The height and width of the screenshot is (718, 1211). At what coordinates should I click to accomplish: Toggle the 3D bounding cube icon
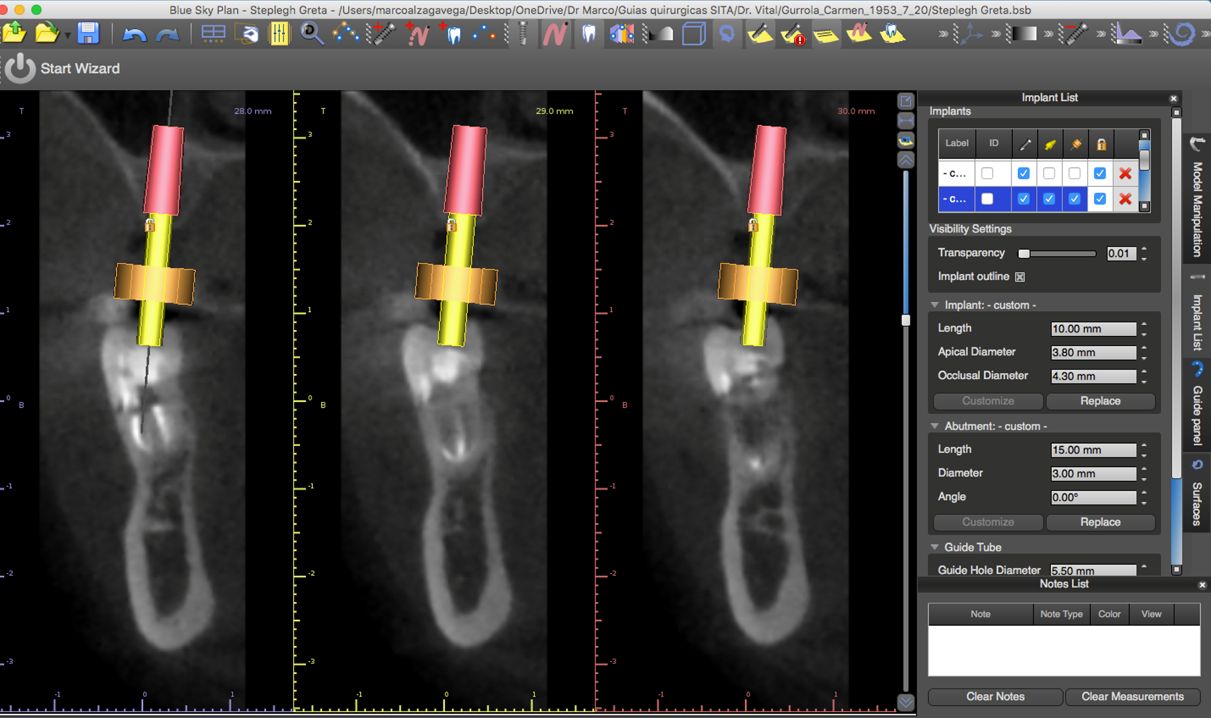[x=694, y=34]
